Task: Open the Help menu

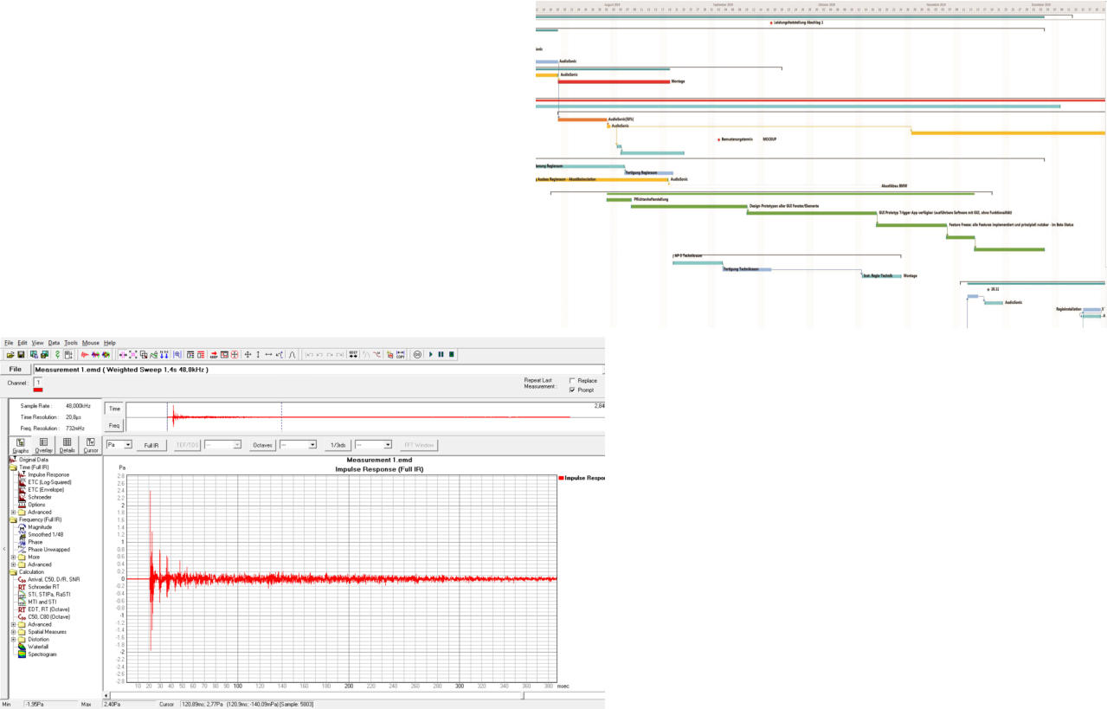Action: (x=110, y=343)
